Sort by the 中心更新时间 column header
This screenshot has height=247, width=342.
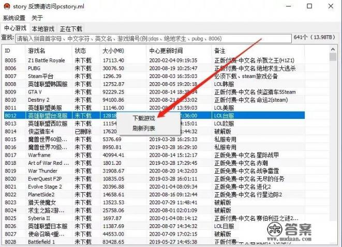179,51
